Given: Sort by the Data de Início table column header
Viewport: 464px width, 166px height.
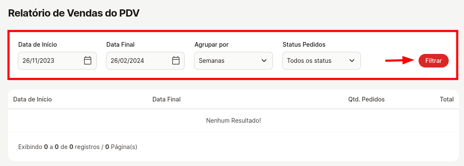Looking at the screenshot, I should tap(33, 99).
